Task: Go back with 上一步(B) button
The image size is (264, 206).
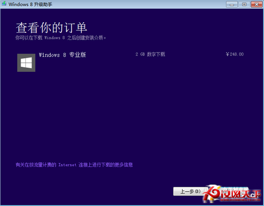Action: (191, 191)
